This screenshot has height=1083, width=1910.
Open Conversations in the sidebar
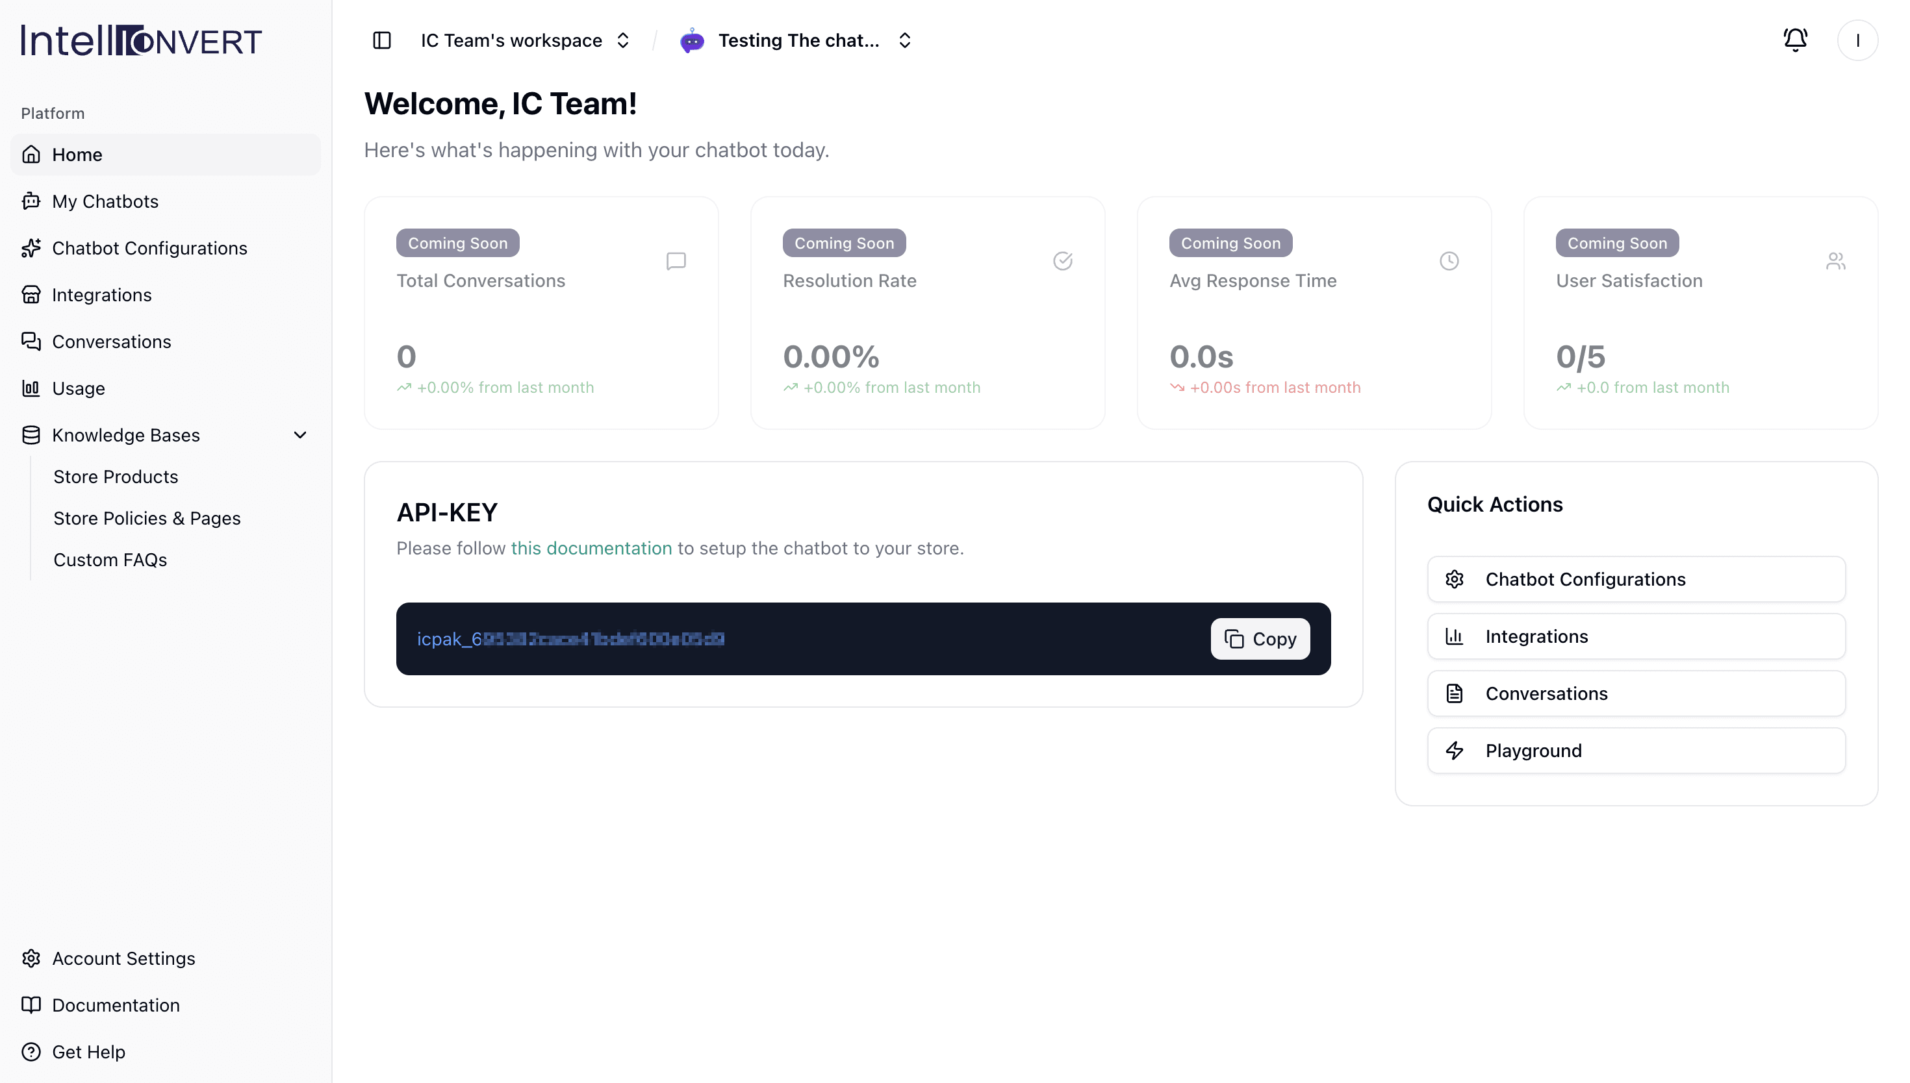click(165, 342)
